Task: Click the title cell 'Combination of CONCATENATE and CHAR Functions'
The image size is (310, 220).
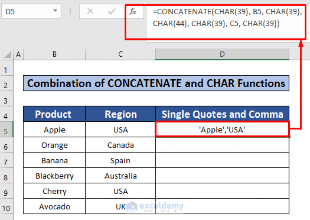Action: 156,83
